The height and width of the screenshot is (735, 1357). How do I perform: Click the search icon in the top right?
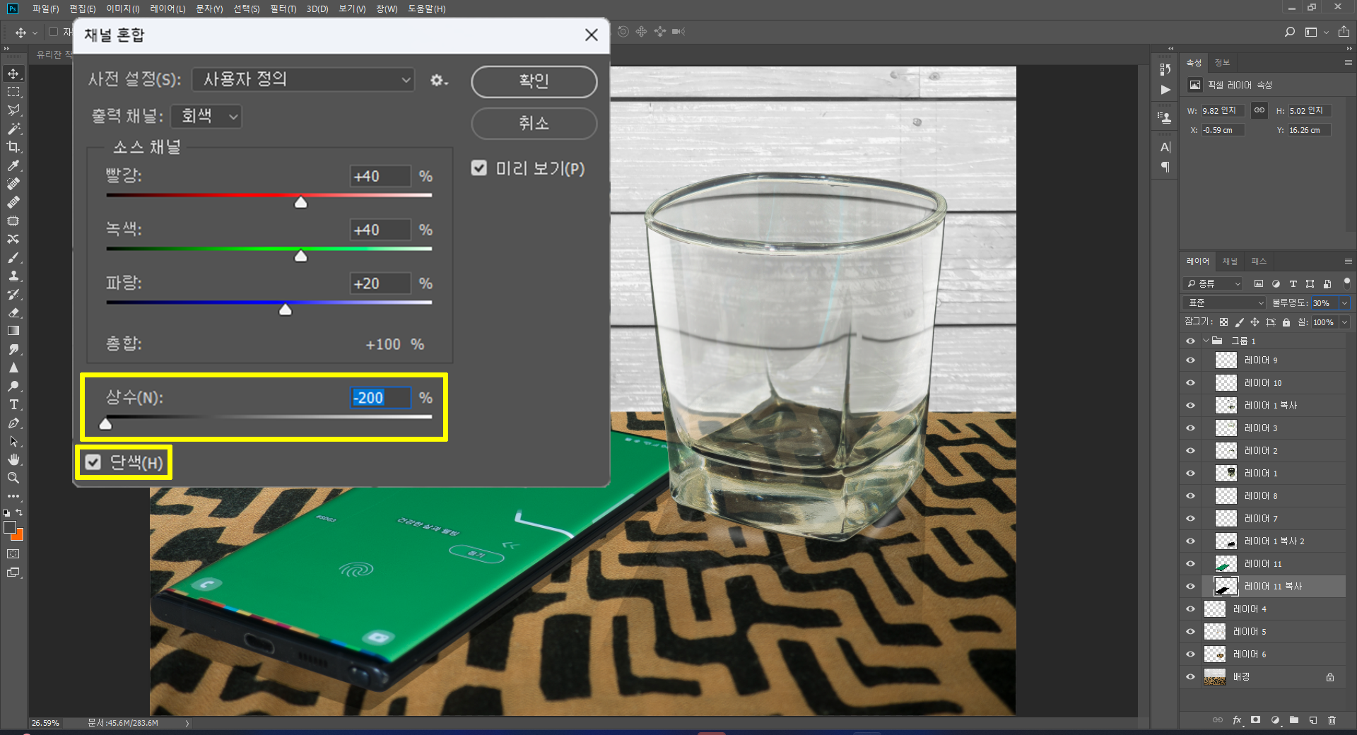(x=1289, y=32)
